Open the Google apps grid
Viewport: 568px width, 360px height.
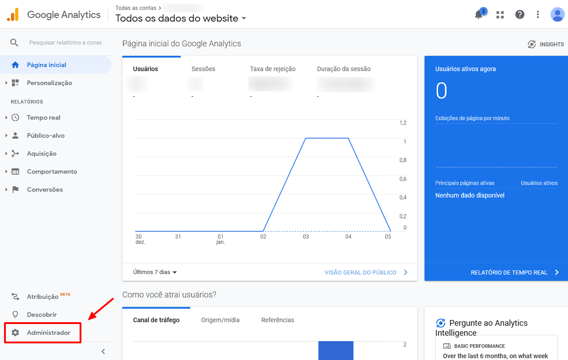500,15
